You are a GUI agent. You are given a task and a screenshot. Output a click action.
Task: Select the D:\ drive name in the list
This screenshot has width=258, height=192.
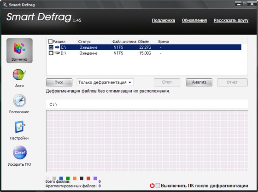(64, 53)
